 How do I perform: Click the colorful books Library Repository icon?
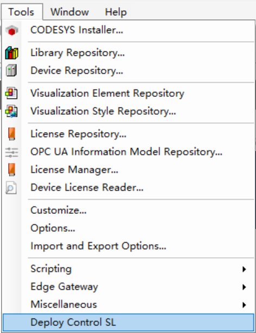click(12, 53)
